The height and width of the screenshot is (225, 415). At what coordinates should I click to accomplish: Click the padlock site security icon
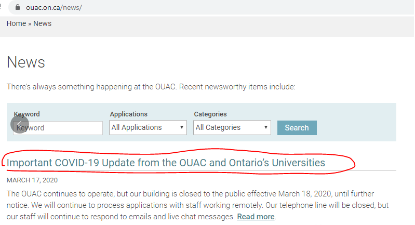pyautogui.click(x=18, y=7)
